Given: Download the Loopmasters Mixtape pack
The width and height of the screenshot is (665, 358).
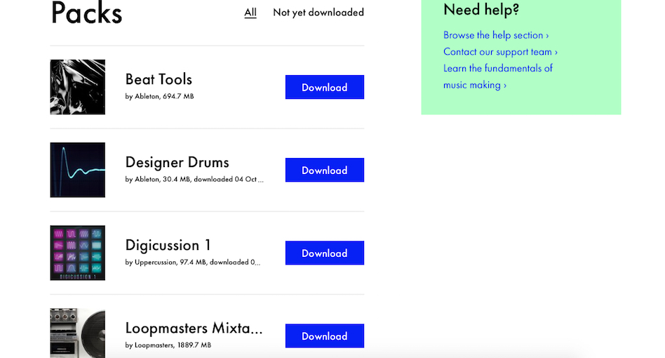Looking at the screenshot, I should [325, 336].
